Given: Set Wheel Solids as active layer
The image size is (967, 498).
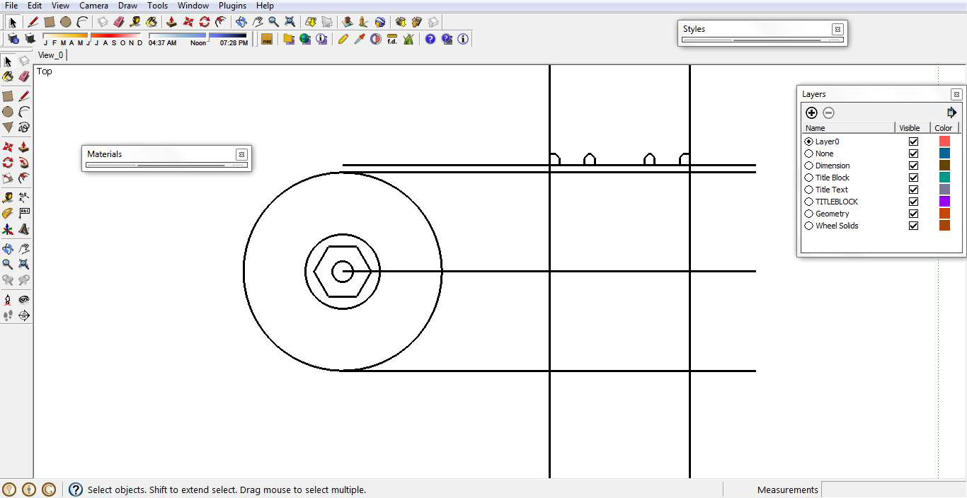Looking at the screenshot, I should [x=809, y=226].
